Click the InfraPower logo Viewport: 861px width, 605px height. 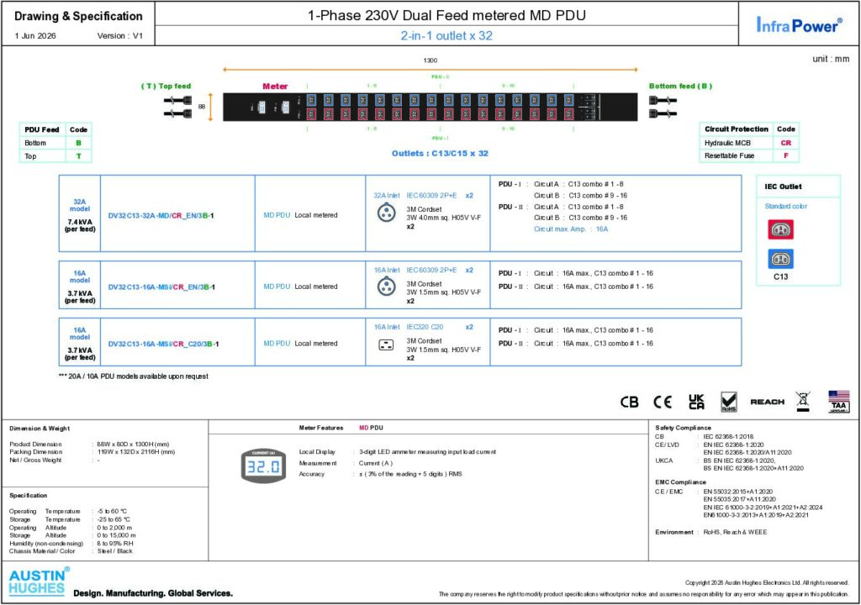(x=799, y=24)
